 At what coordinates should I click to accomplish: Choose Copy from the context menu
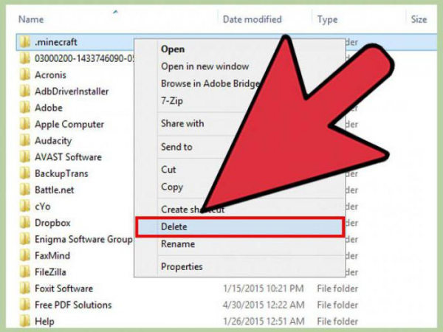click(x=240, y=187)
